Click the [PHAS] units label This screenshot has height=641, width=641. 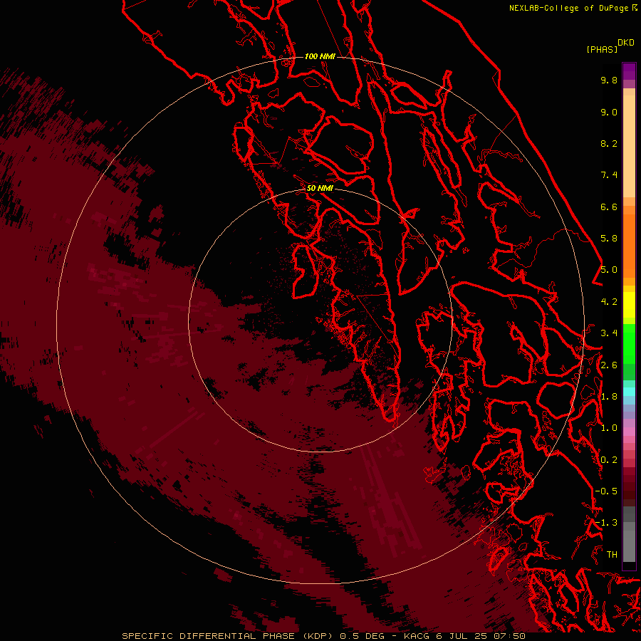[x=602, y=49]
